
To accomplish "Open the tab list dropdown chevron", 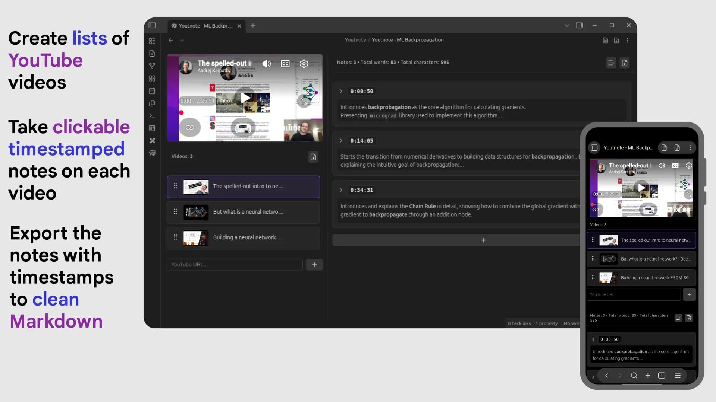I will [x=566, y=25].
